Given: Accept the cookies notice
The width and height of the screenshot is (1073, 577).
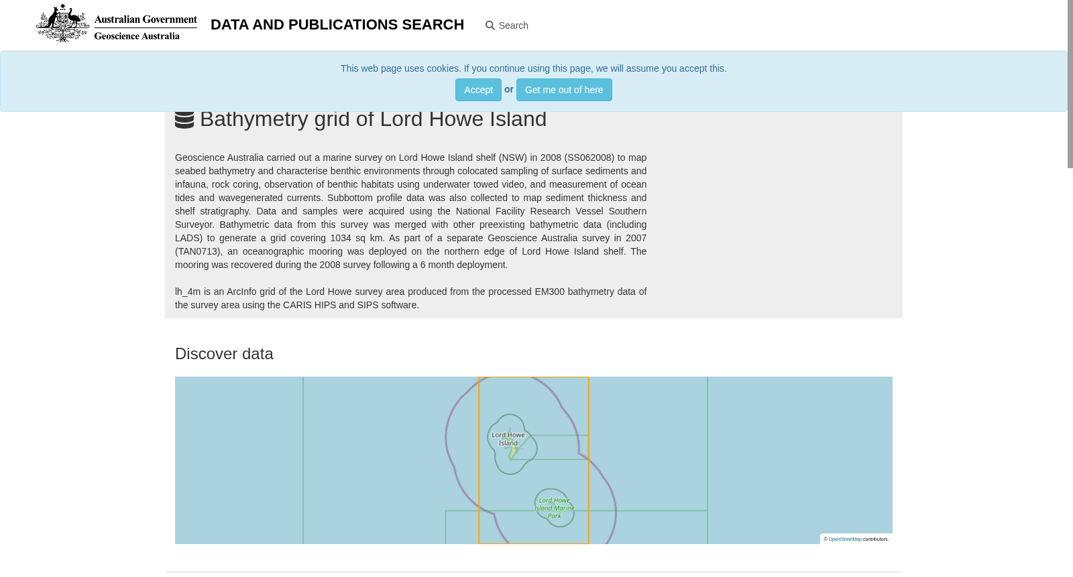Looking at the screenshot, I should click(x=478, y=90).
